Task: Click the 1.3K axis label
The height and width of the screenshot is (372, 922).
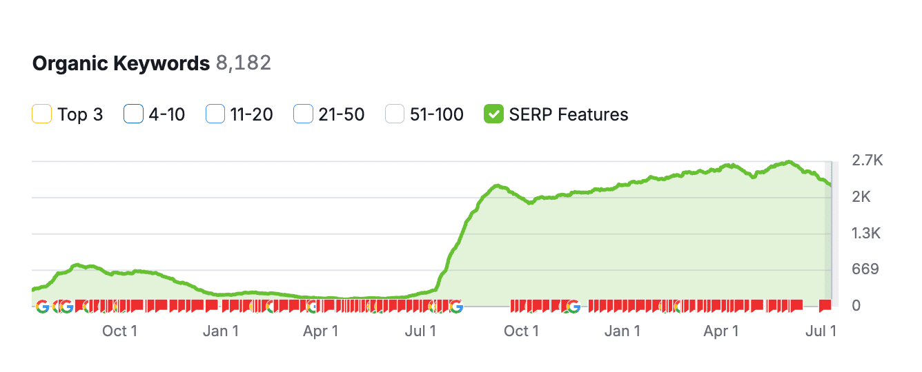Action: 867,234
